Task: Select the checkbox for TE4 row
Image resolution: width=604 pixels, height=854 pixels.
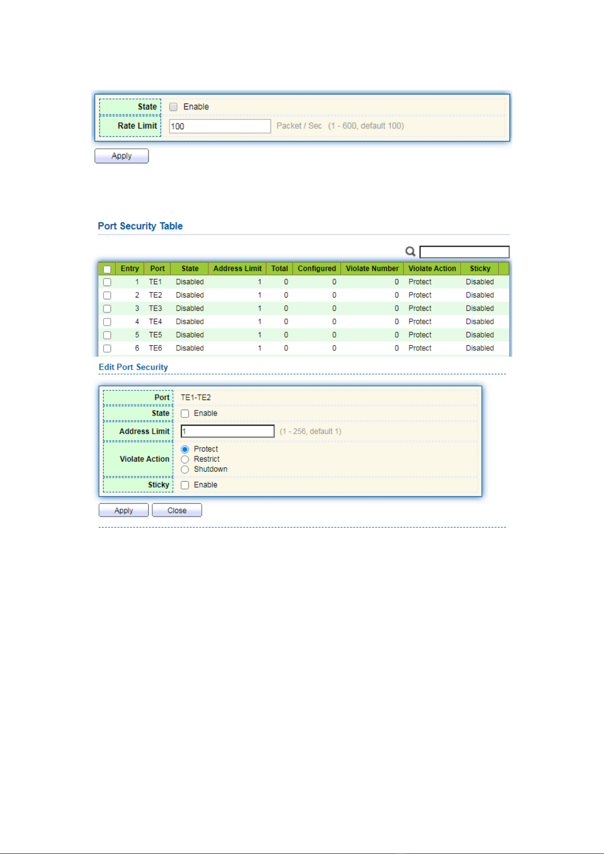Action: coord(107,322)
